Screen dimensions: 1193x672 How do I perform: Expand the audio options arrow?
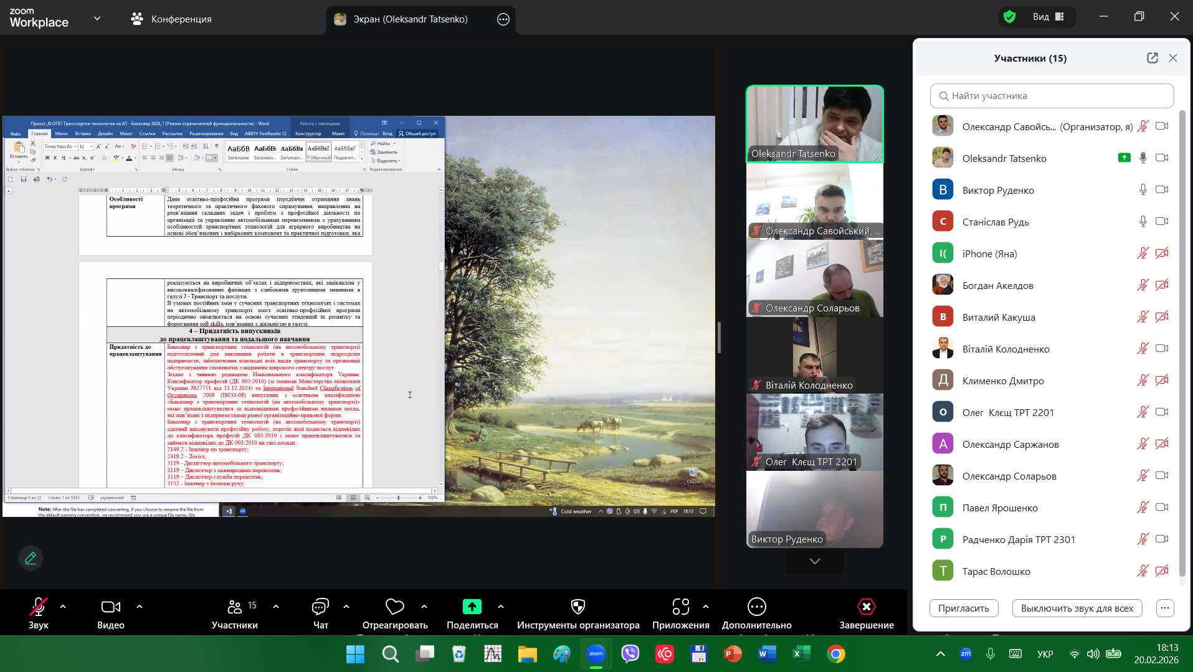(63, 606)
